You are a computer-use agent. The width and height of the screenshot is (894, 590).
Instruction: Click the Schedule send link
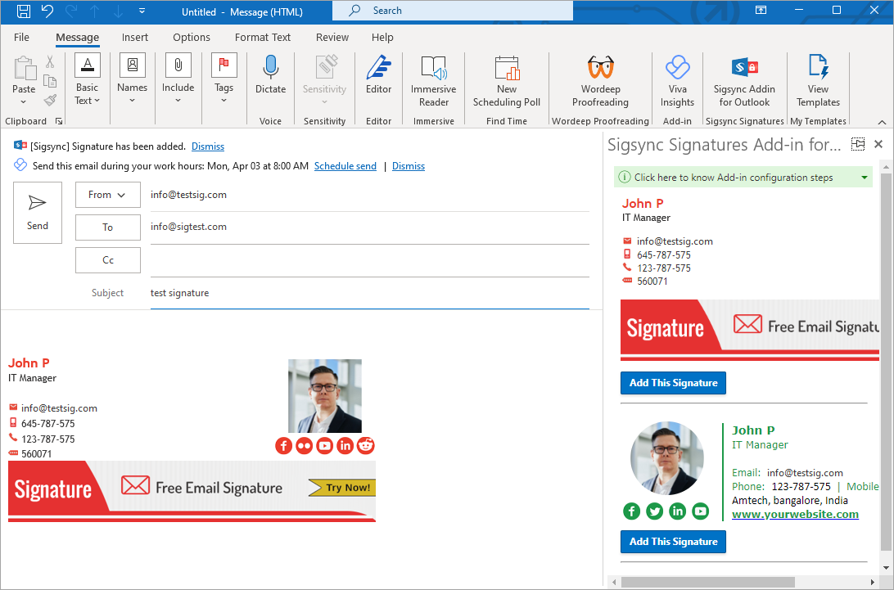point(345,166)
